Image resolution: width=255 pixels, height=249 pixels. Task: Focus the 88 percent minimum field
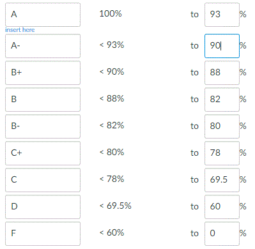pos(222,73)
